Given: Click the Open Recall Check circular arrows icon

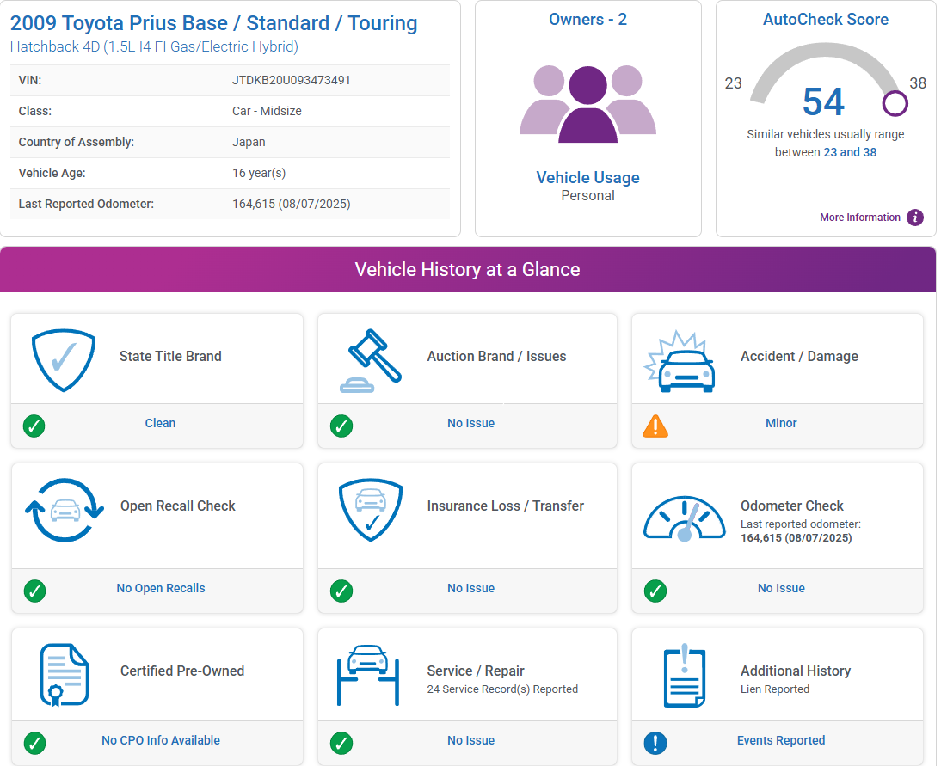Looking at the screenshot, I should [64, 511].
